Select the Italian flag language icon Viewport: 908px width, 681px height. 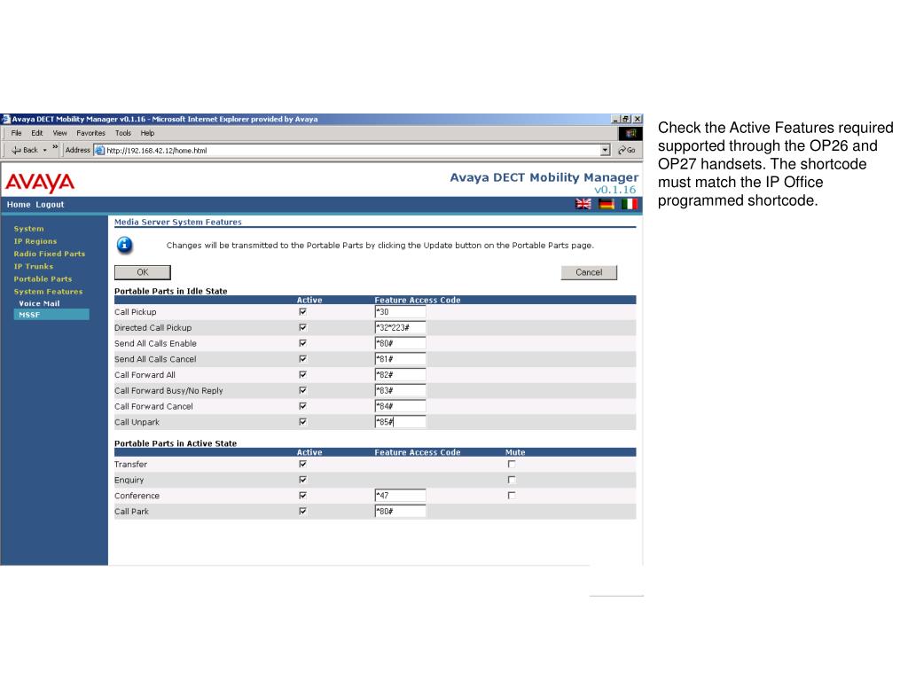pos(630,204)
